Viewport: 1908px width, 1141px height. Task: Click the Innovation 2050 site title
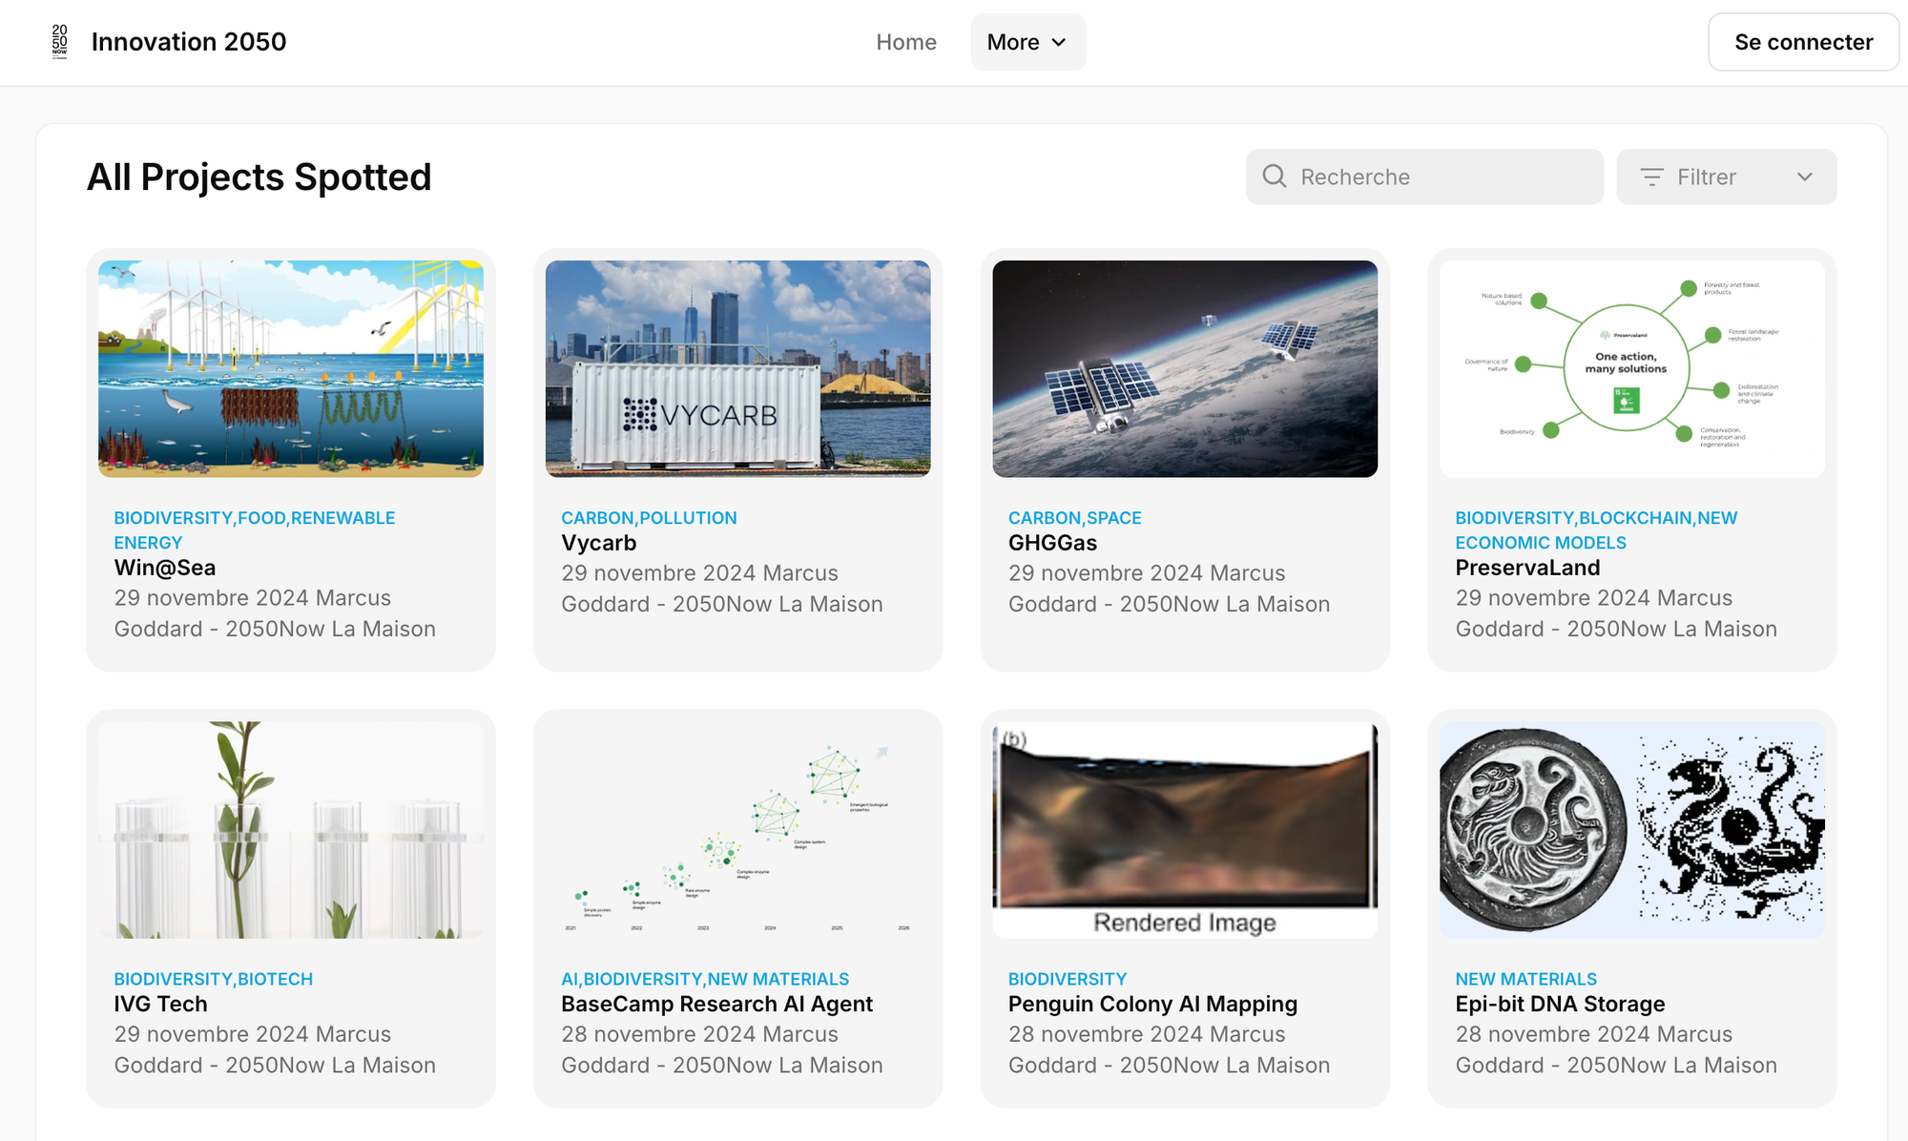click(x=189, y=42)
